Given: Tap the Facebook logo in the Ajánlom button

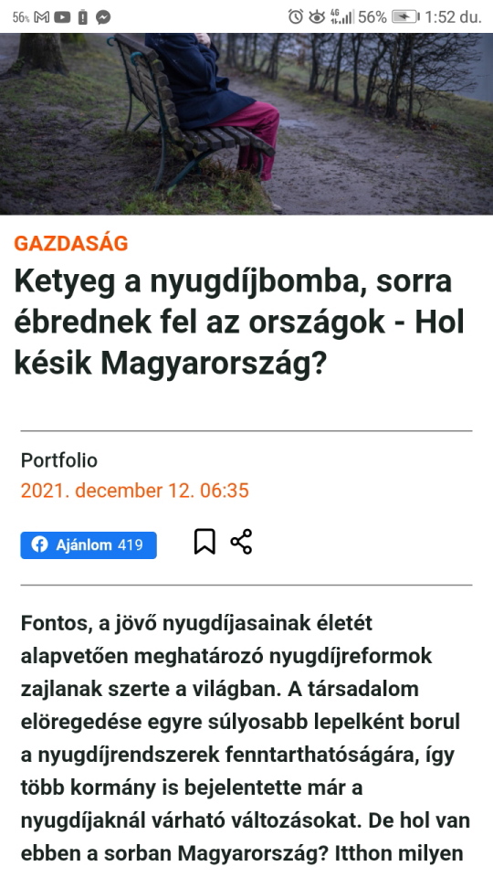Looking at the screenshot, I should pyautogui.click(x=39, y=544).
